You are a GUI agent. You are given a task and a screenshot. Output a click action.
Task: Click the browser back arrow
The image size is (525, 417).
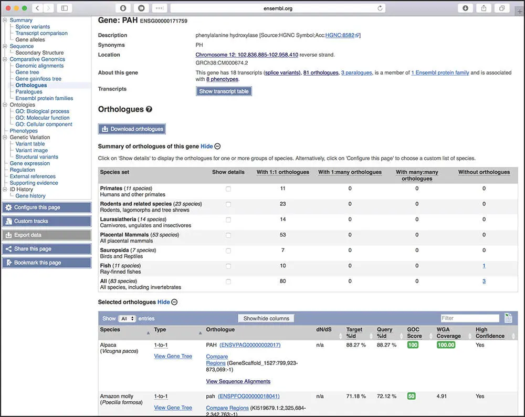[x=37, y=8]
